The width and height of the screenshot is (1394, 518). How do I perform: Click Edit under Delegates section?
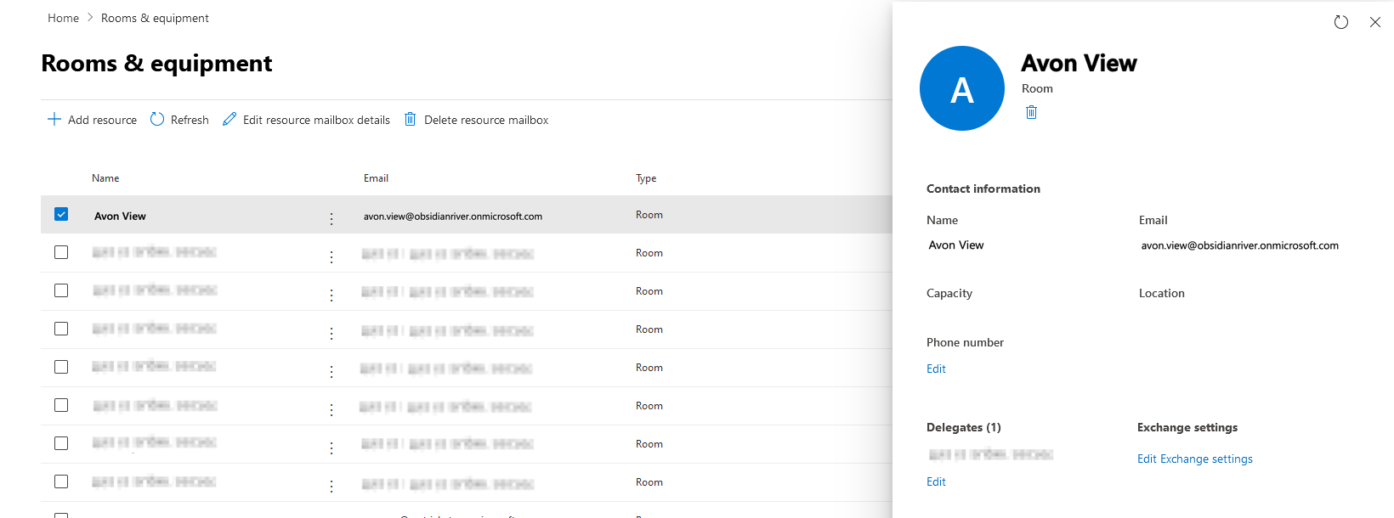[936, 481]
